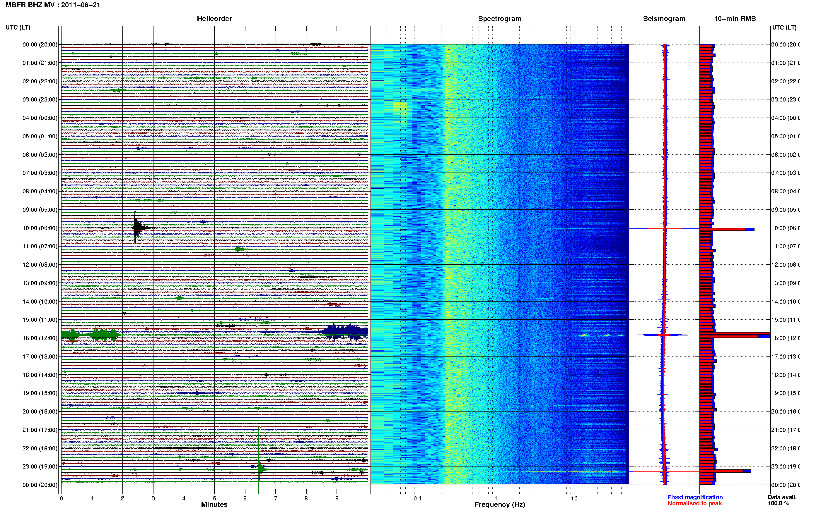Click '22:00 (18:00)' on the helicorder time axis
Viewport: 833px width, 520px height.
coord(40,448)
